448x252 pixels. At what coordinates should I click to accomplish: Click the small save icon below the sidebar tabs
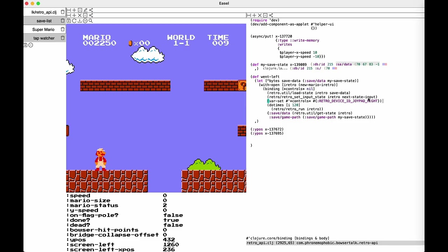25,45
